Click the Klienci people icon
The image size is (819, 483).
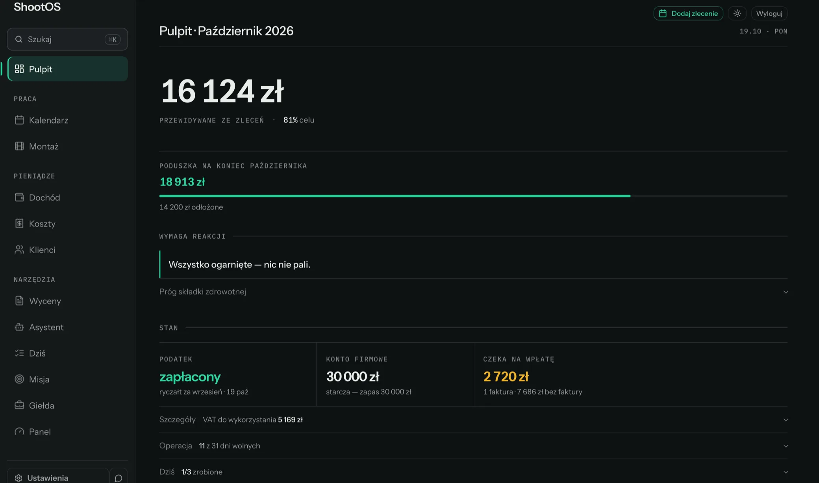(19, 250)
